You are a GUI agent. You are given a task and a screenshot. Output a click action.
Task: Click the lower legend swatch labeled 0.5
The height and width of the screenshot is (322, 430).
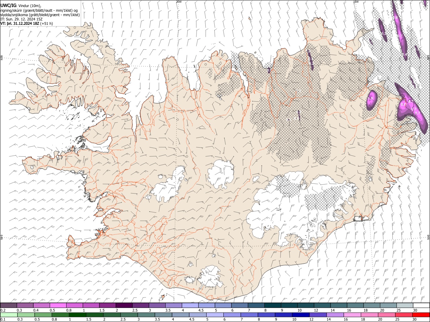click(43, 315)
